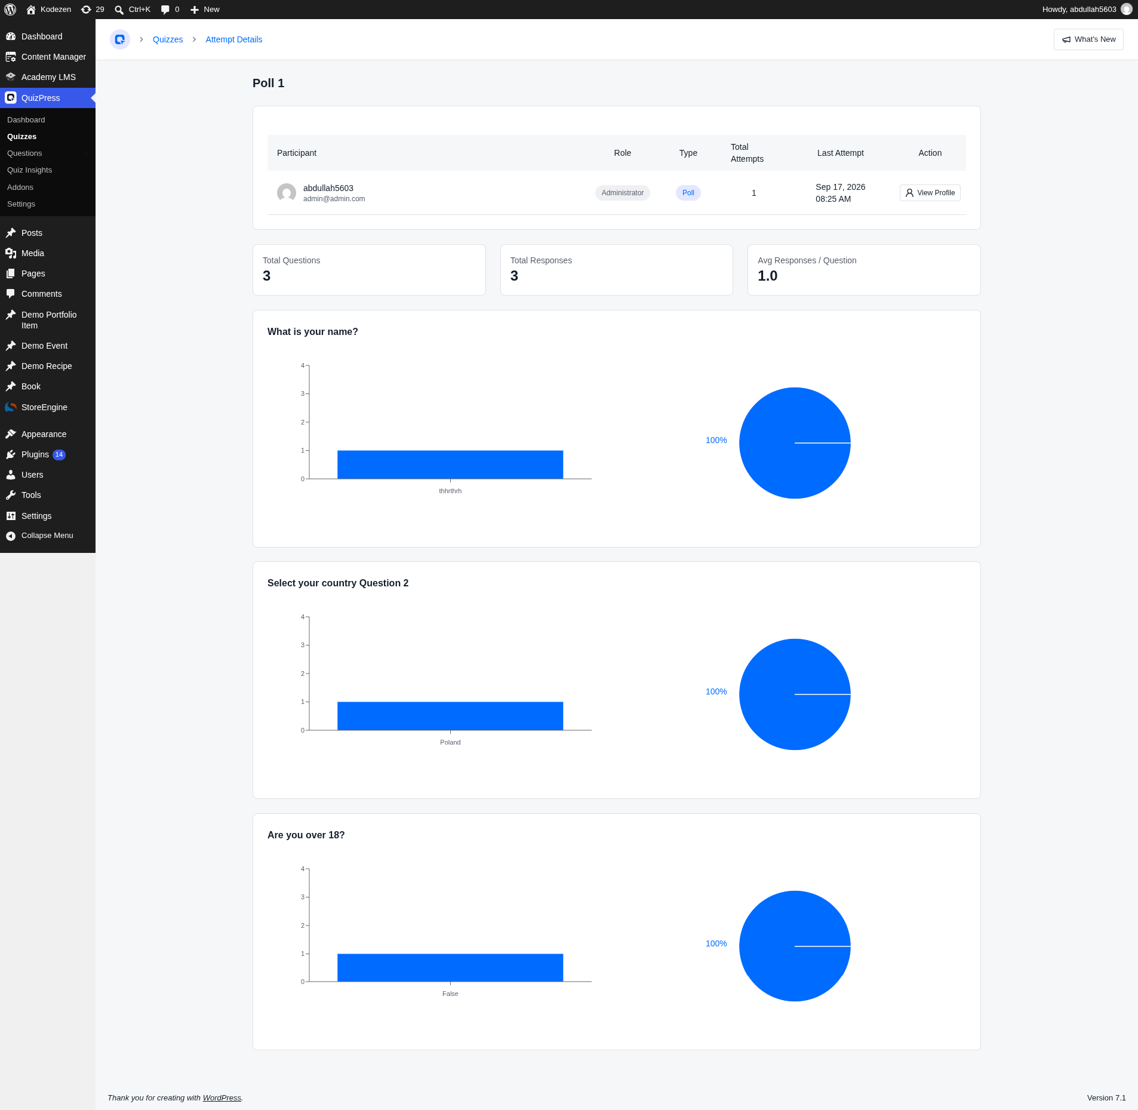Click View Profile for abdullah5603
Image resolution: width=1138 pixels, height=1110 pixels.
point(930,193)
